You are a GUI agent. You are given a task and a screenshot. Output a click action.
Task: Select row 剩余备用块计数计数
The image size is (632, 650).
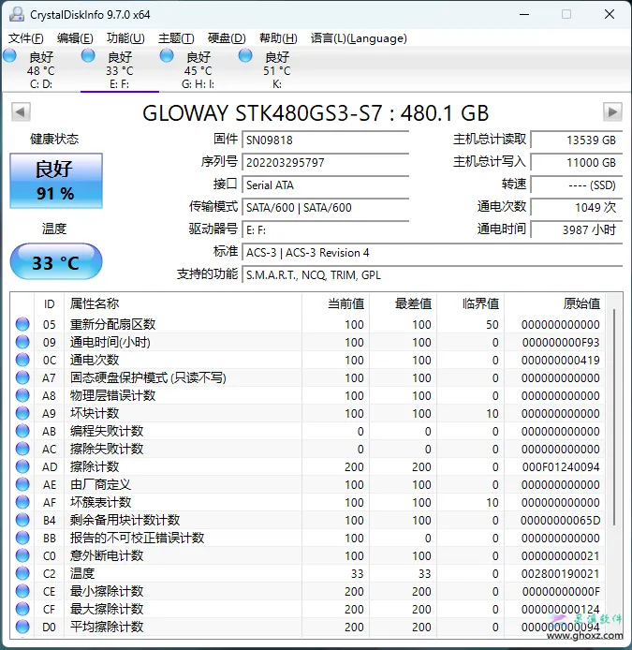click(x=307, y=520)
